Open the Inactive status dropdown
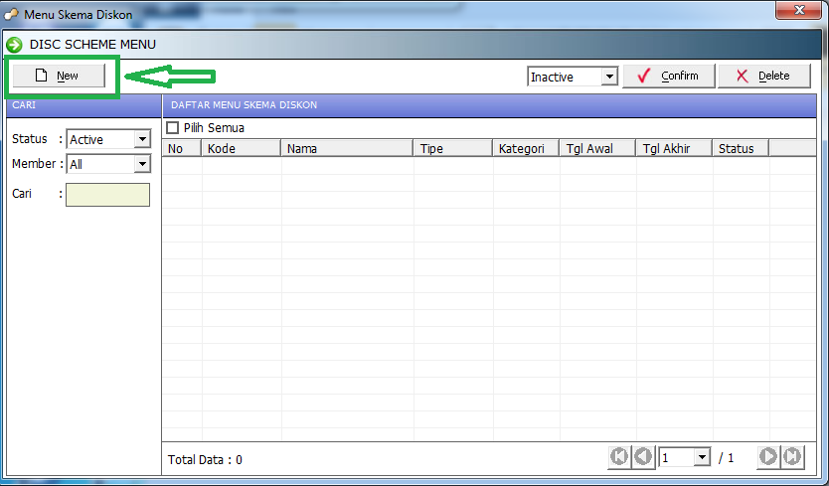Viewport: 829px width, 486px height. (x=609, y=77)
